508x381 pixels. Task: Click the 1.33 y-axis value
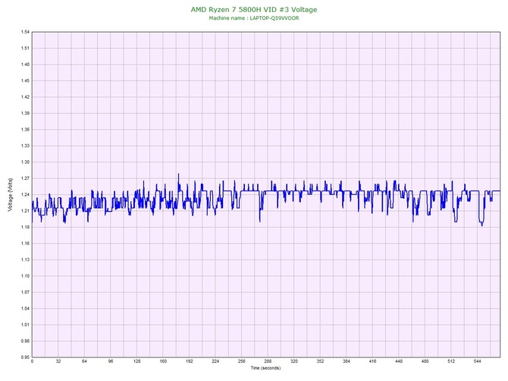pos(25,146)
